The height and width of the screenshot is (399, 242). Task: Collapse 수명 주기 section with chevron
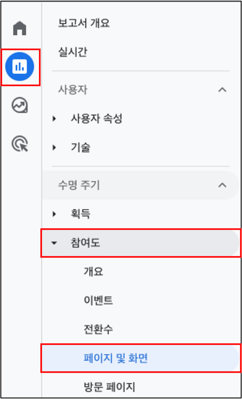223,185
